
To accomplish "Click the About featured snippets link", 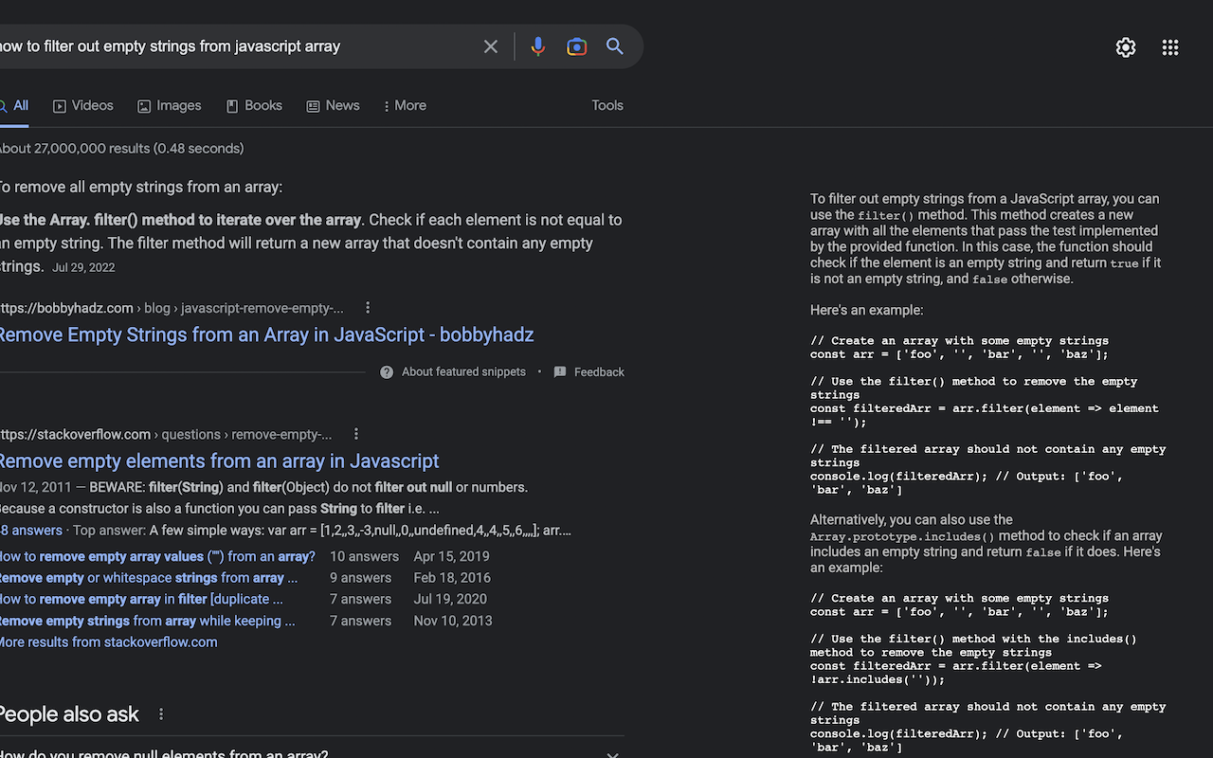I will tap(463, 372).
